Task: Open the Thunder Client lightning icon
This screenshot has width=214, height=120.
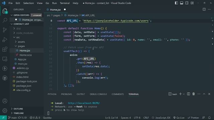Action: (x=5, y=68)
